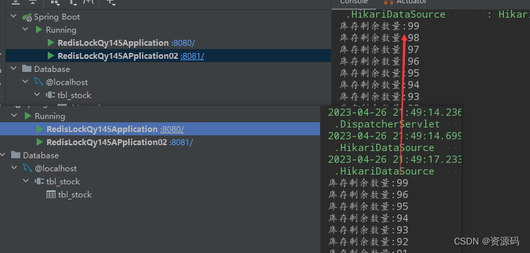This screenshot has height=253, width=530.
Task: Switch to the Actuator tab
Action: 406,2
